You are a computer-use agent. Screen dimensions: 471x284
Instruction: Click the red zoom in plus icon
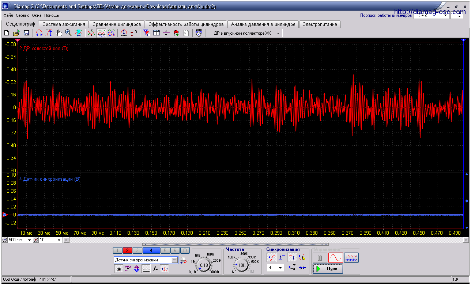(x=36, y=240)
